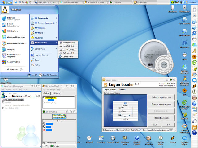Switch to the List Setup tab

click(56, 93)
